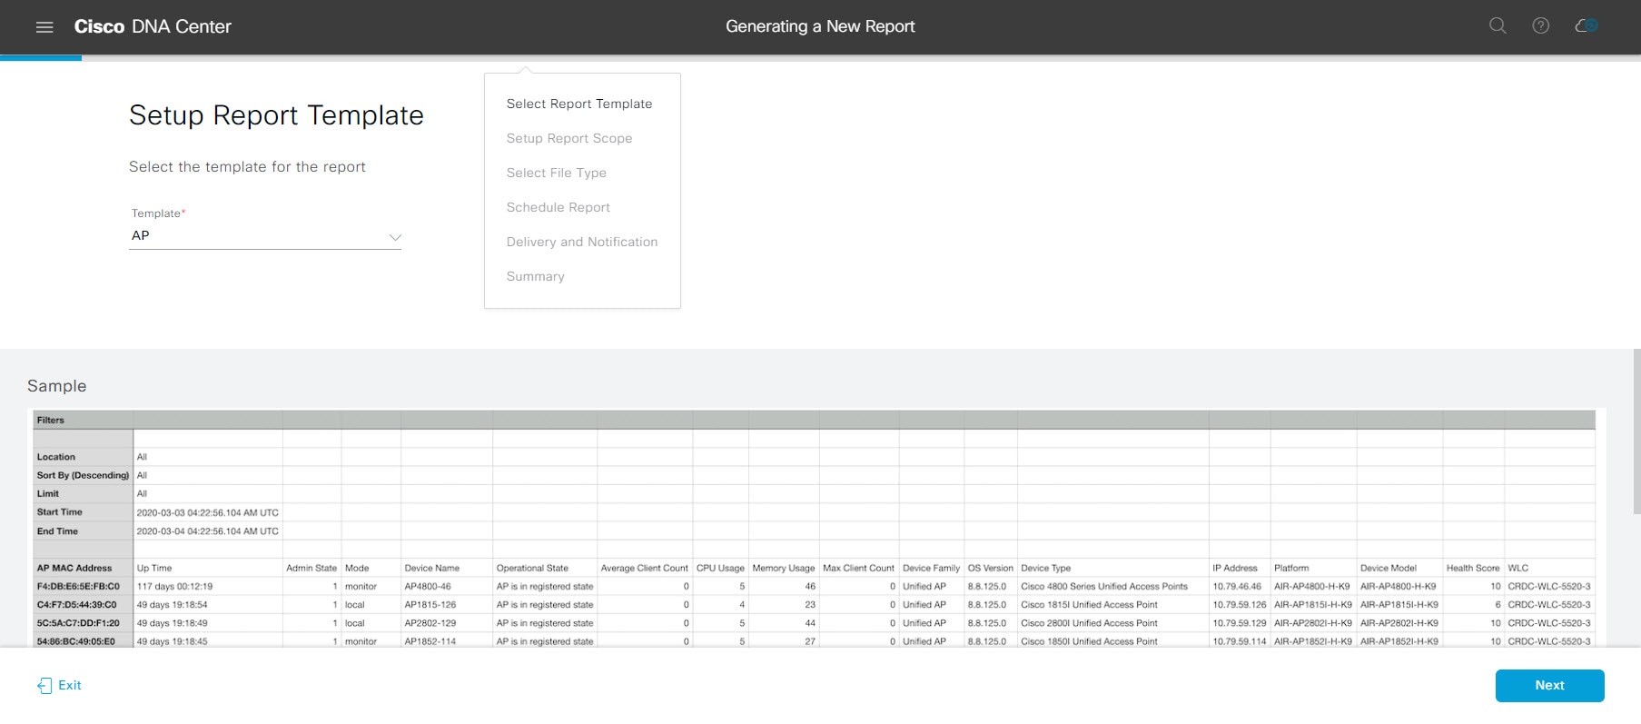The width and height of the screenshot is (1641, 724).
Task: Click the start time value 2020-03-03
Action: click(208, 513)
